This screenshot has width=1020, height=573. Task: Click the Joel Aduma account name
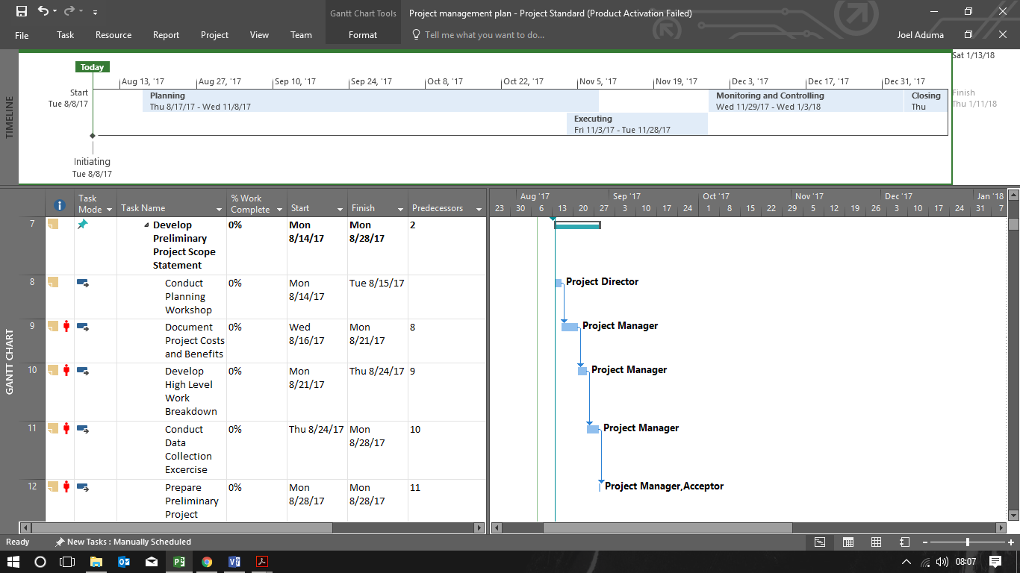click(920, 35)
